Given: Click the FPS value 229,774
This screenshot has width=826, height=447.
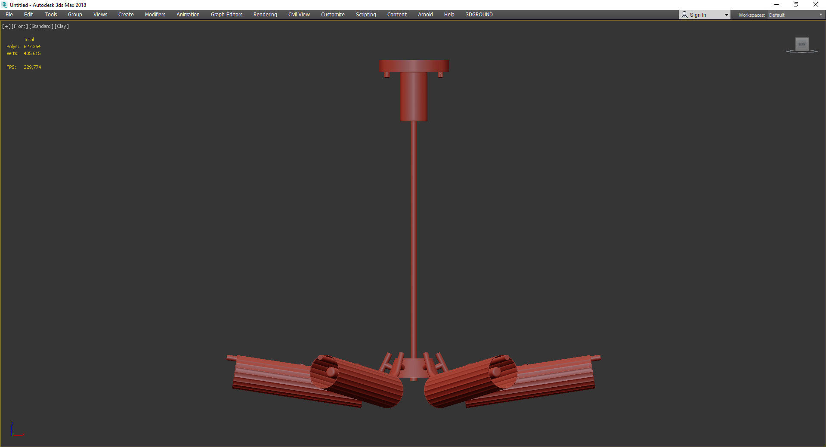Looking at the screenshot, I should pyautogui.click(x=32, y=67).
